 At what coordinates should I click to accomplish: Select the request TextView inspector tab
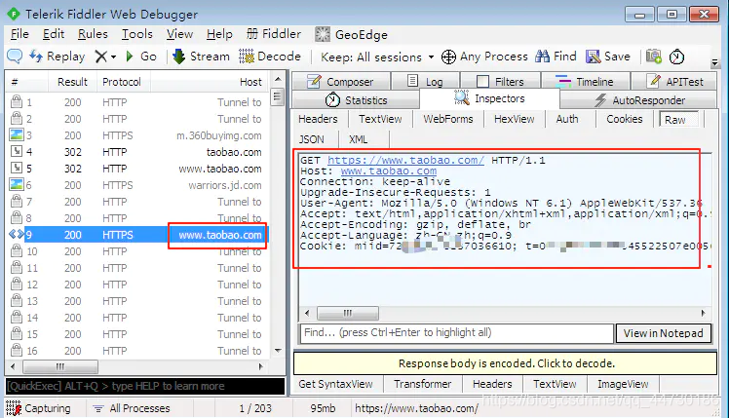(380, 119)
